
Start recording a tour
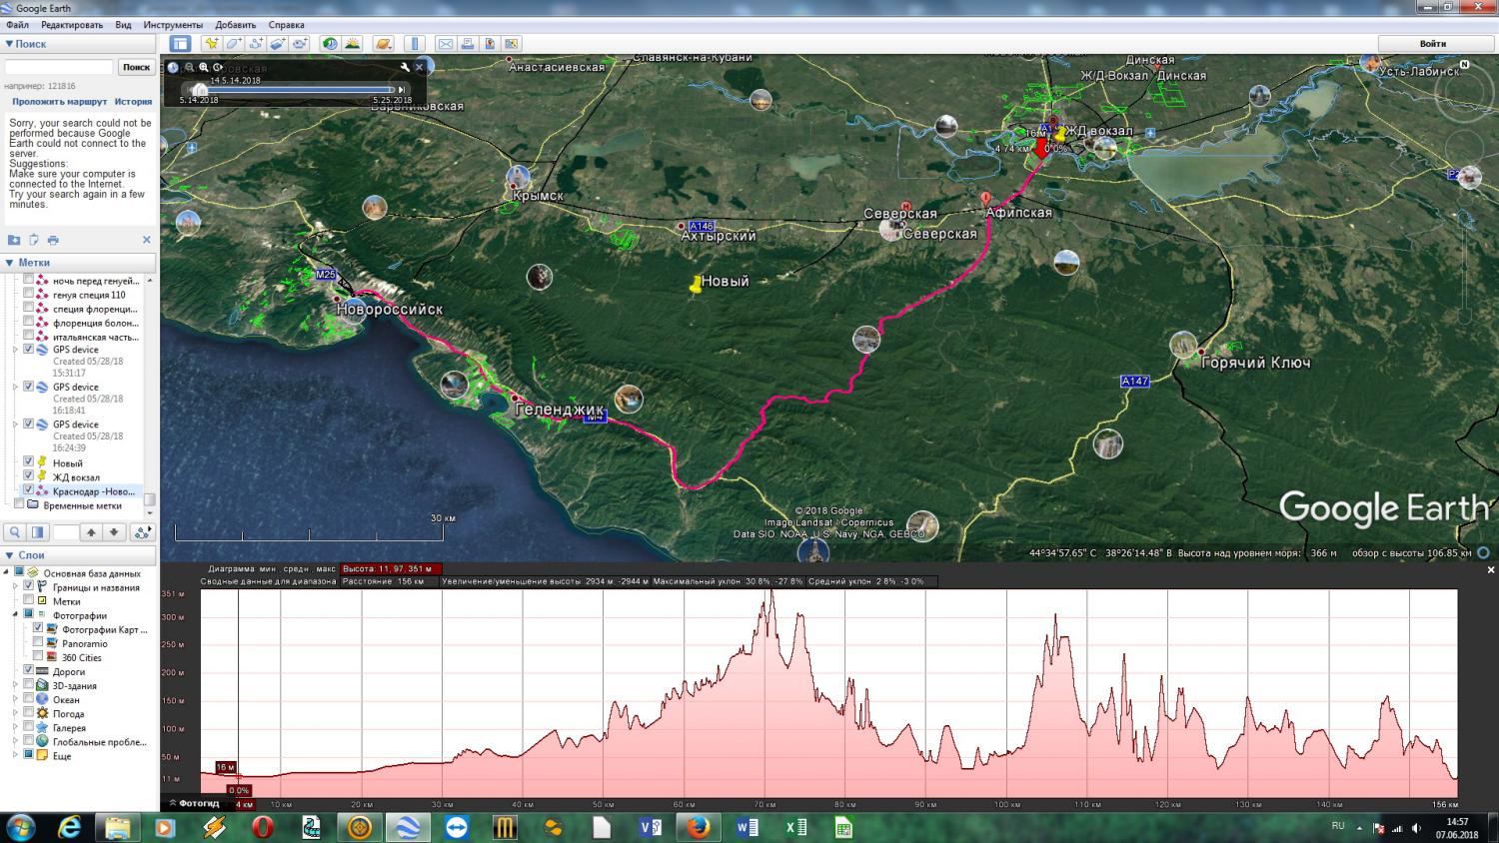(x=299, y=44)
